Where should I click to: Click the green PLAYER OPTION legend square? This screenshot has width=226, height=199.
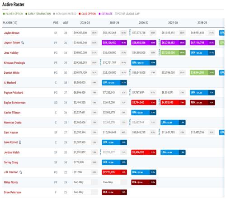click(x=4, y=14)
